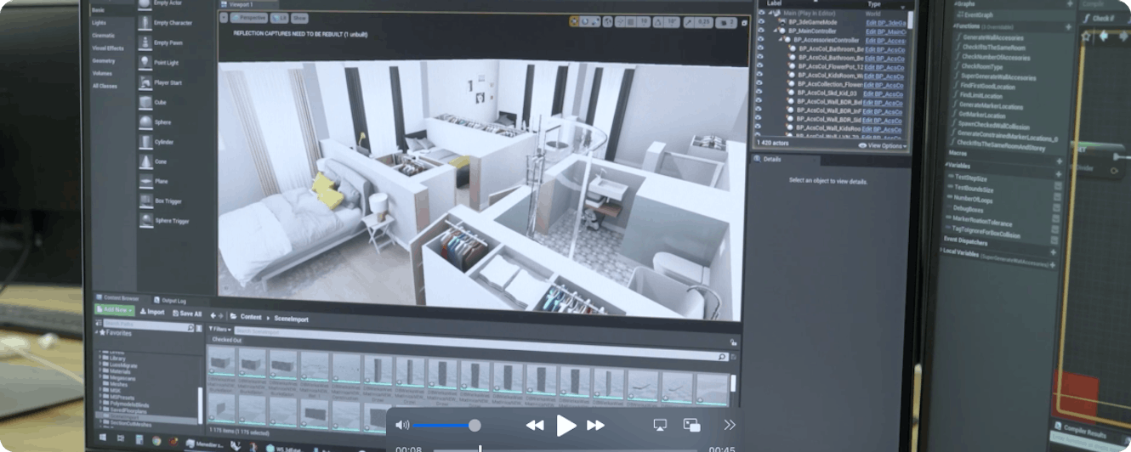Toggle the eye icon for BP_3deGameMode
The height and width of the screenshot is (452, 1131).
tap(760, 22)
